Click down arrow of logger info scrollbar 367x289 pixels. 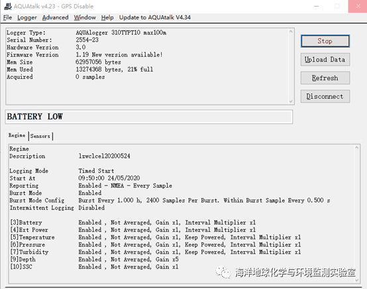(x=291, y=101)
